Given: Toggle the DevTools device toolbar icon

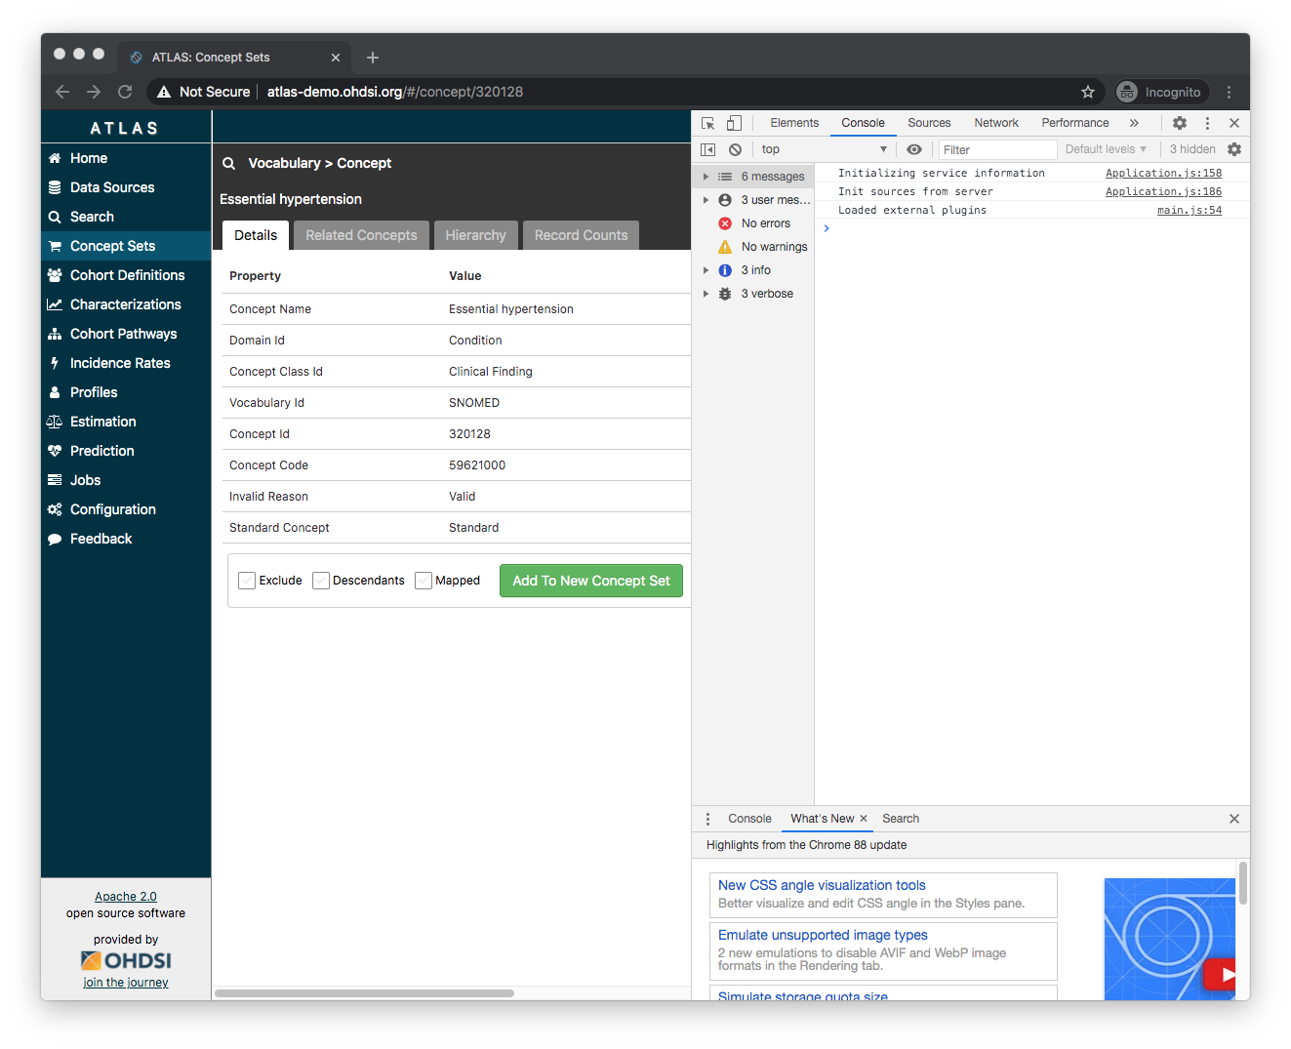Looking at the screenshot, I should (734, 123).
